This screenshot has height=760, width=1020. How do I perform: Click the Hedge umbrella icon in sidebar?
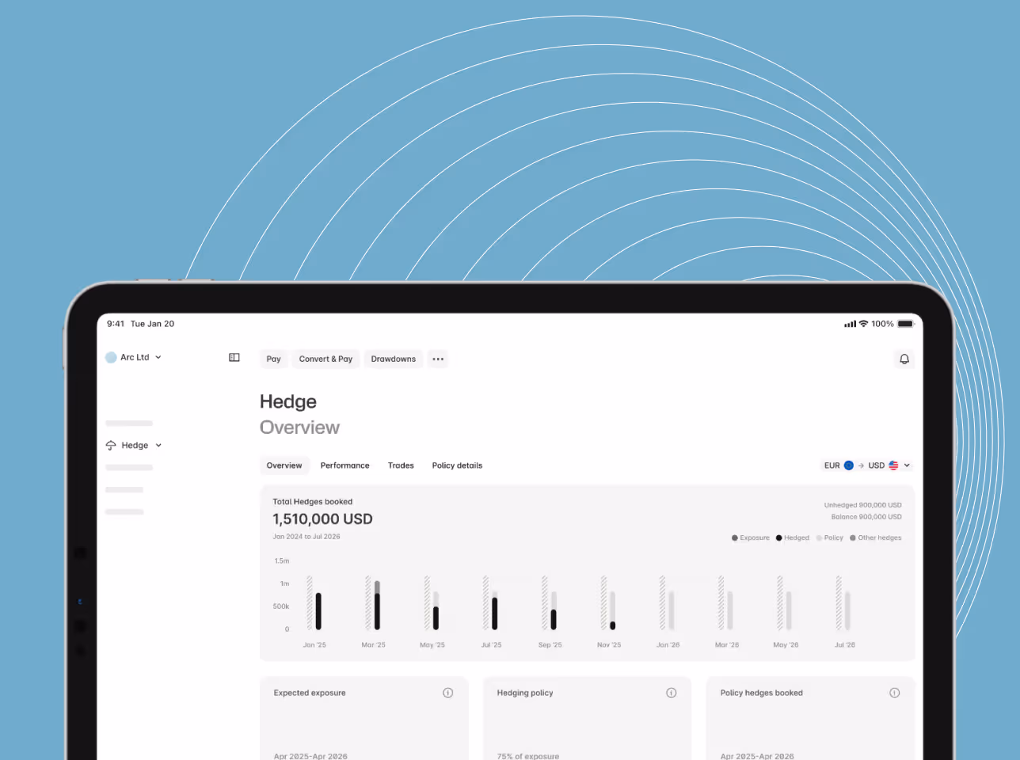pyautogui.click(x=111, y=446)
